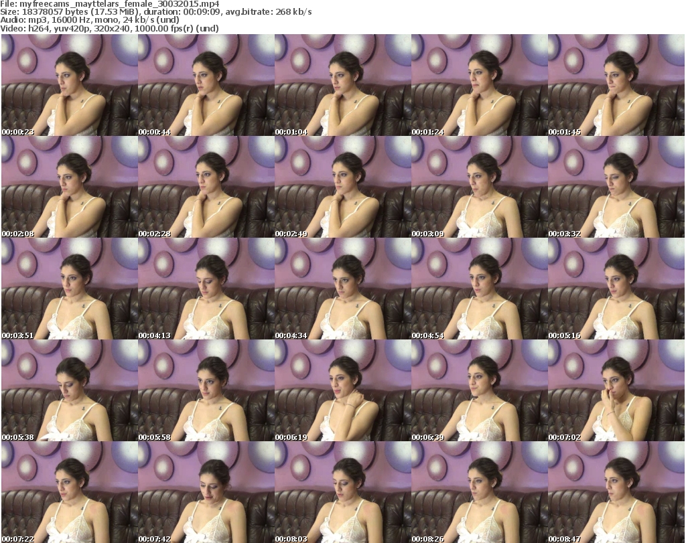686x543 pixels.
Task: Open the thumbnail stamped 00:07:42
Action: click(x=206, y=492)
